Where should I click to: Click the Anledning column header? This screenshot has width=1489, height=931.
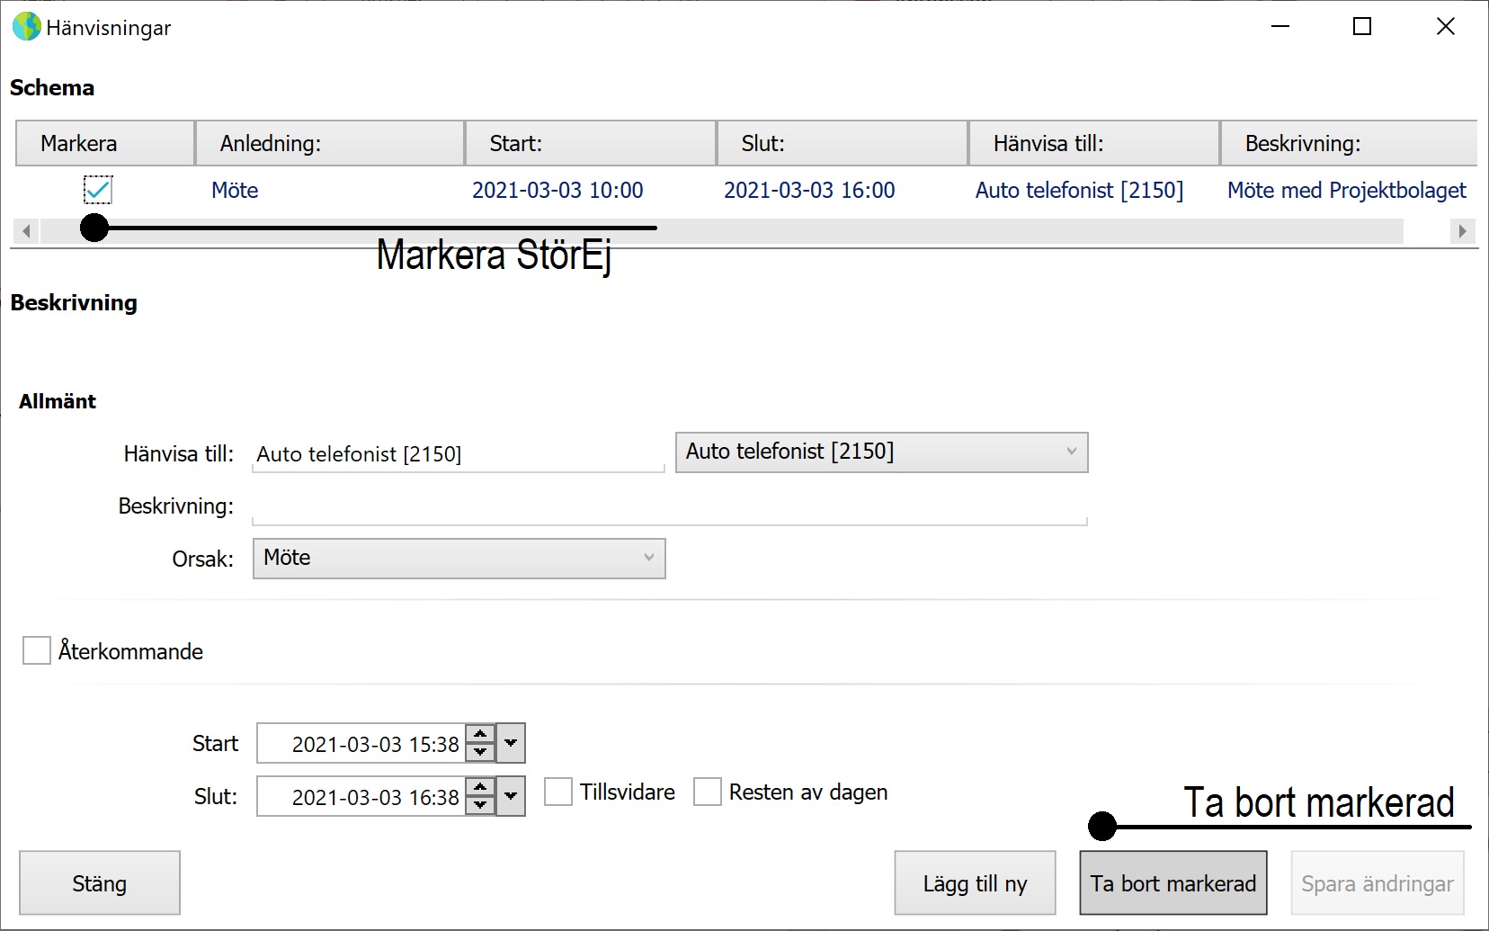point(330,143)
